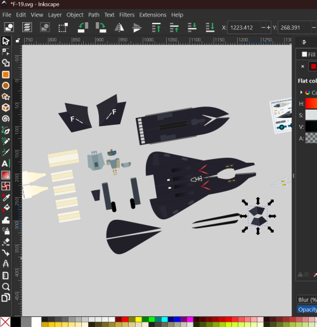Pick the Ellipse tool

click(x=6, y=86)
